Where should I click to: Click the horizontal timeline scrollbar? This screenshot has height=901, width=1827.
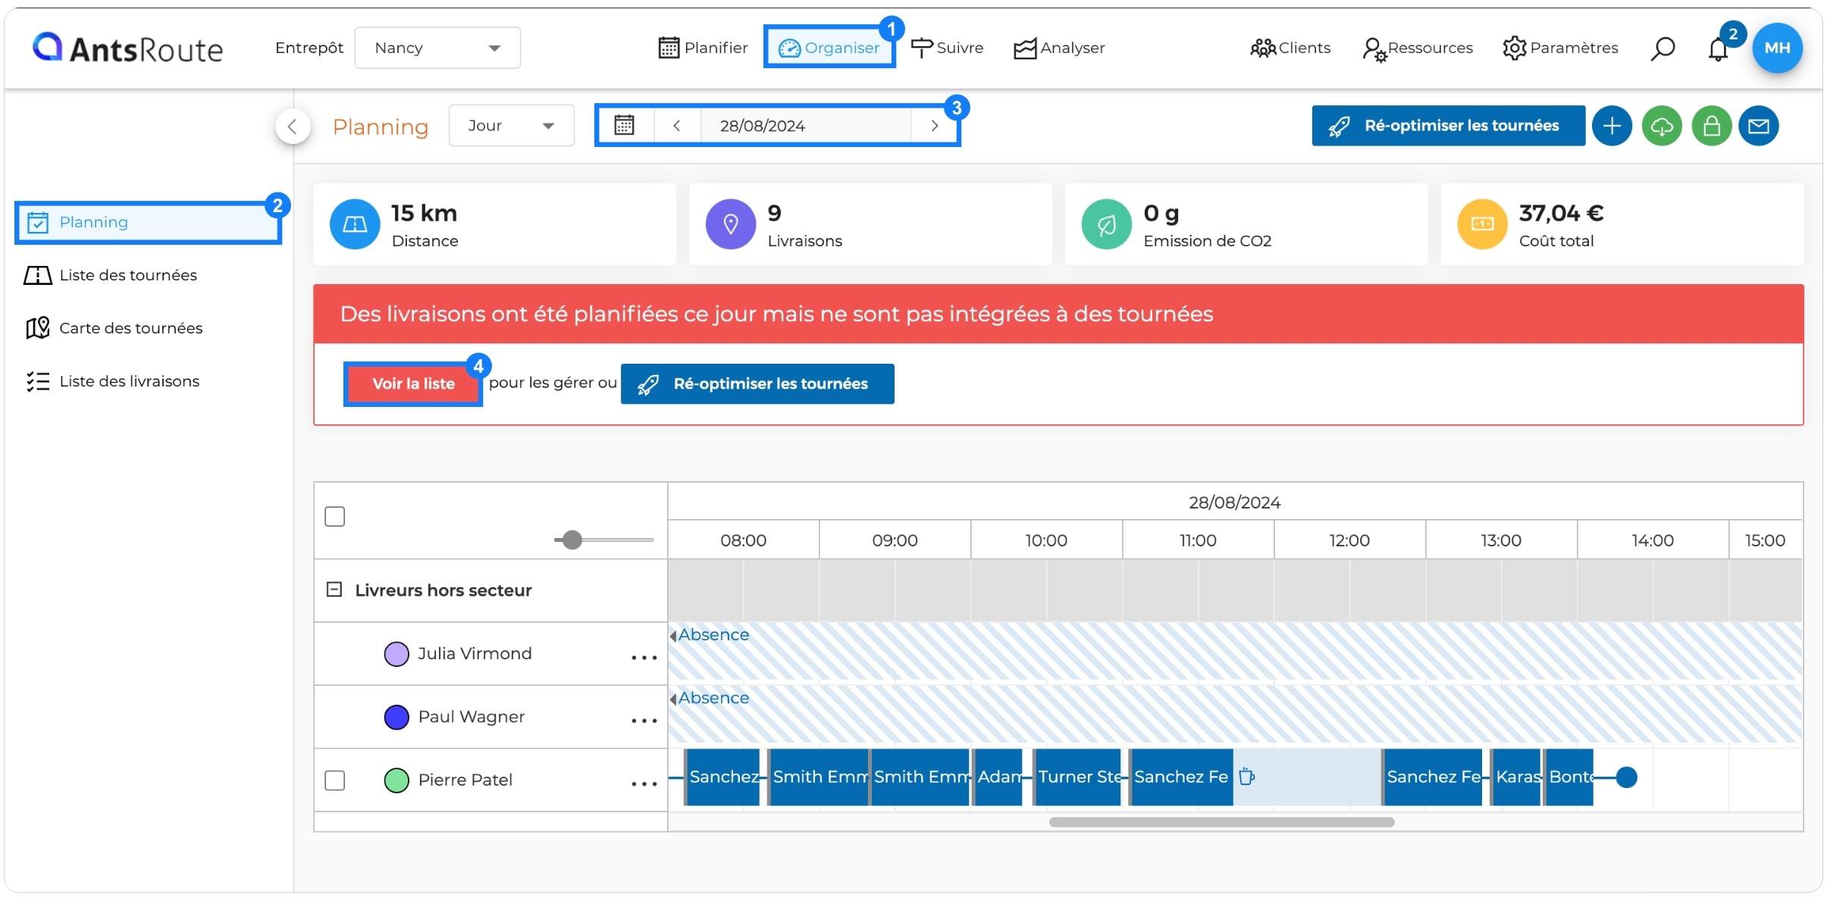[x=1221, y=822]
